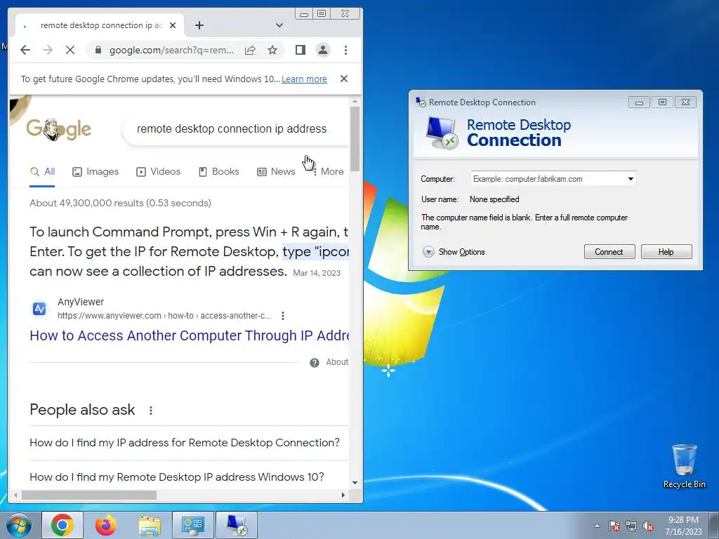719x539 pixels.
Task: Select the Recycle Bin desktop icon
Action: coord(684,466)
